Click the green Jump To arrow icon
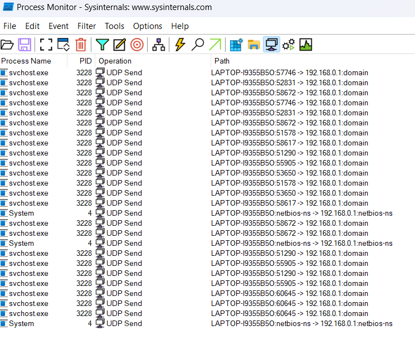Image resolution: width=415 pixels, height=340 pixels. (x=215, y=45)
